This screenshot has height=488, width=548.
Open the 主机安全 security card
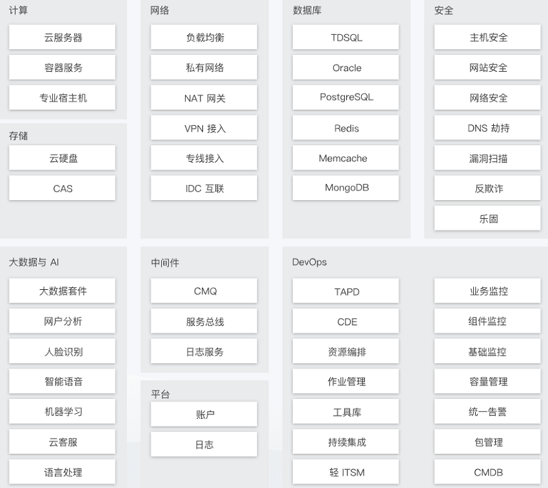[x=487, y=37]
